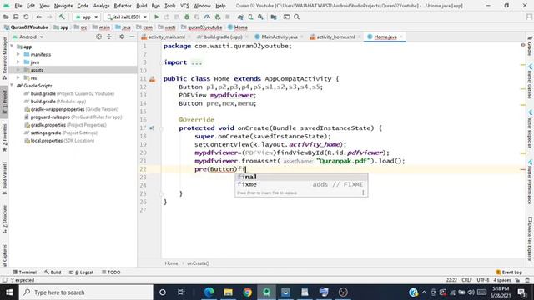Click the Sync/reload from disk icon
Viewport: 534px width, 300px height.
(x=26, y=17)
